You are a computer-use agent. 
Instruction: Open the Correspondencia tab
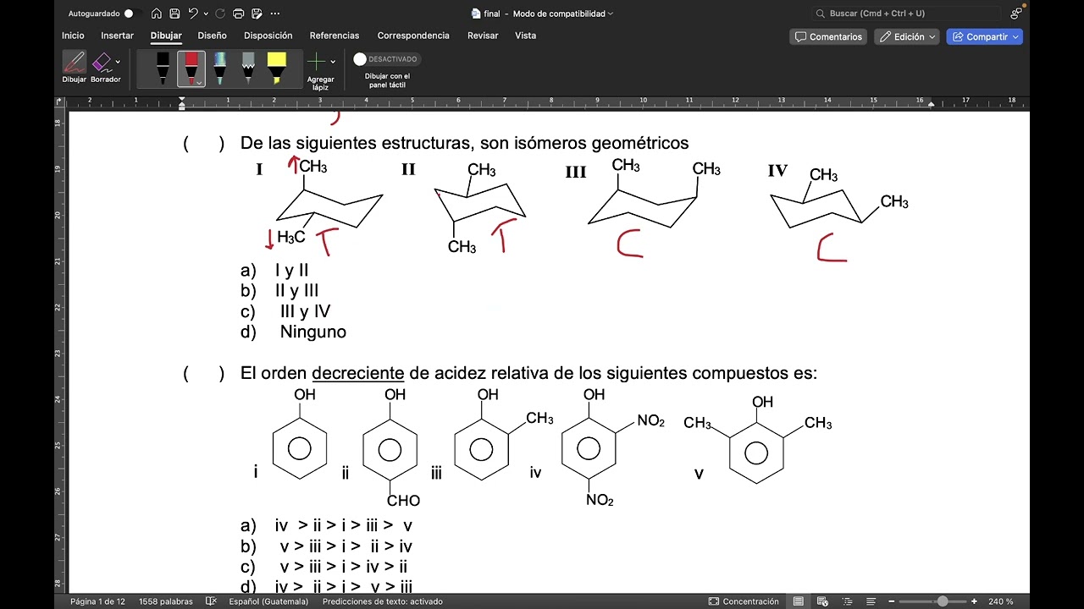(413, 36)
